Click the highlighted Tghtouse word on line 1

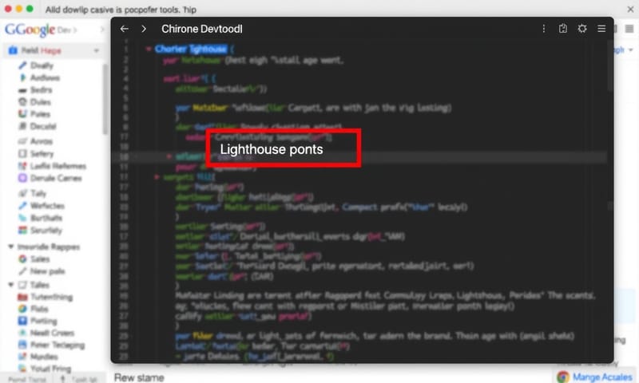point(208,49)
